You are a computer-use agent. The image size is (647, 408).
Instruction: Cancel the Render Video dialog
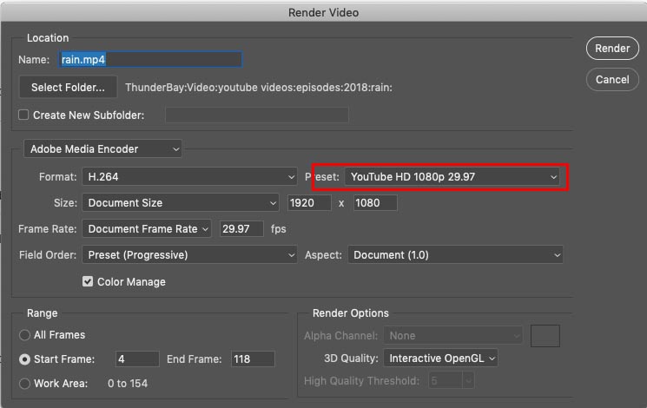tap(612, 80)
